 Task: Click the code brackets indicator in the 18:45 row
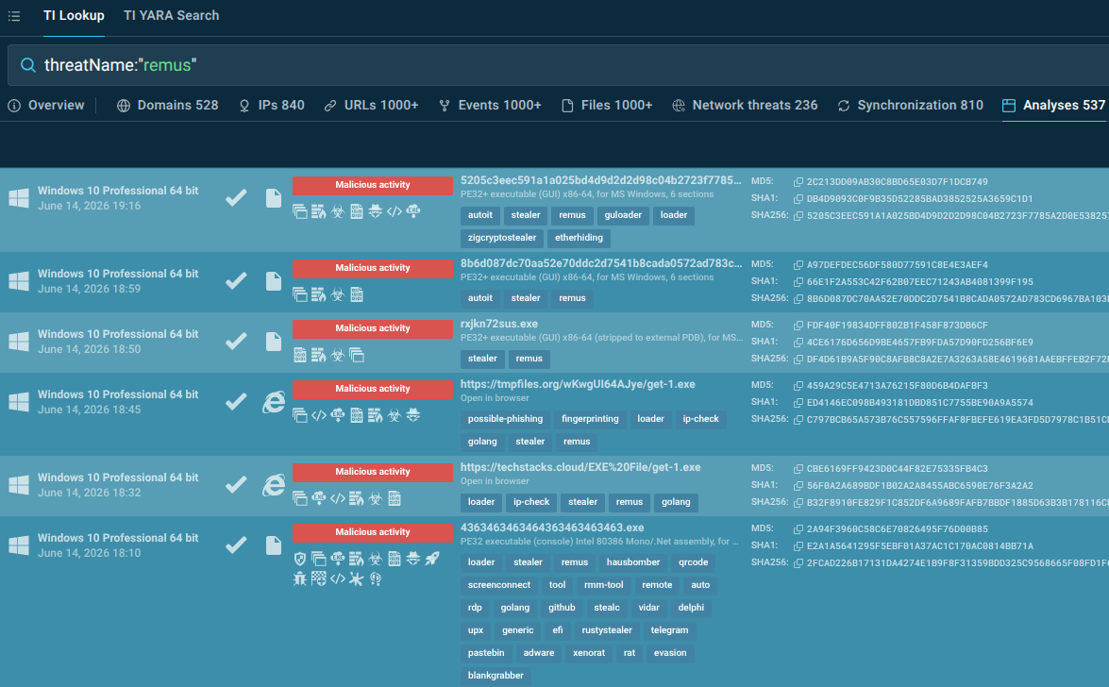(318, 415)
